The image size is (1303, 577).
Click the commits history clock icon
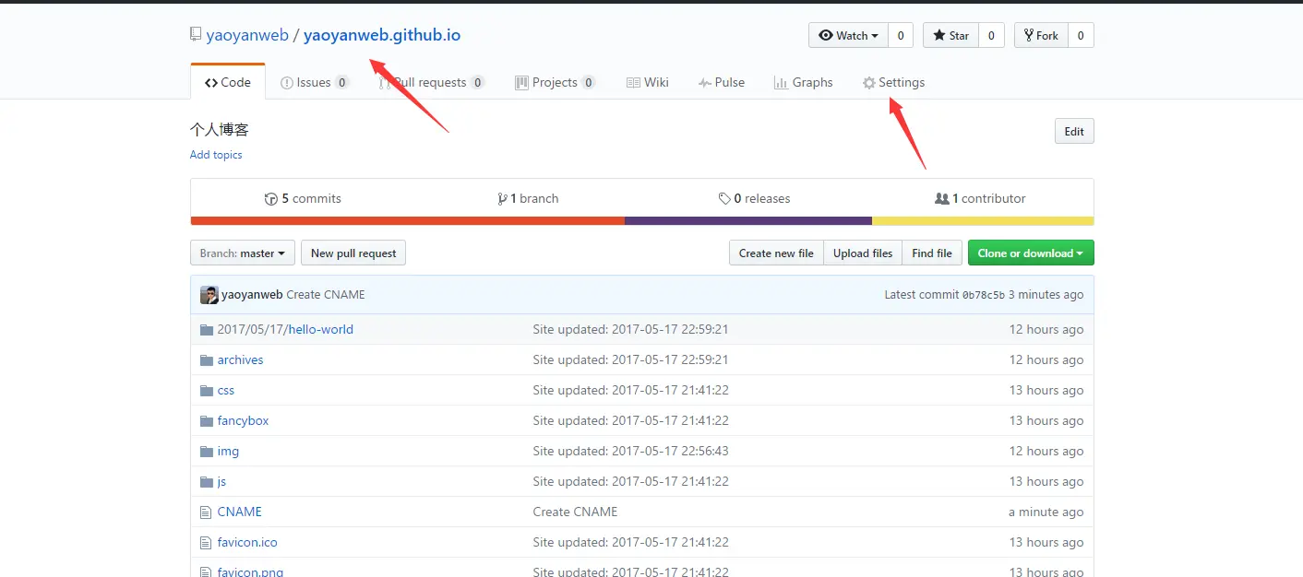coord(271,198)
